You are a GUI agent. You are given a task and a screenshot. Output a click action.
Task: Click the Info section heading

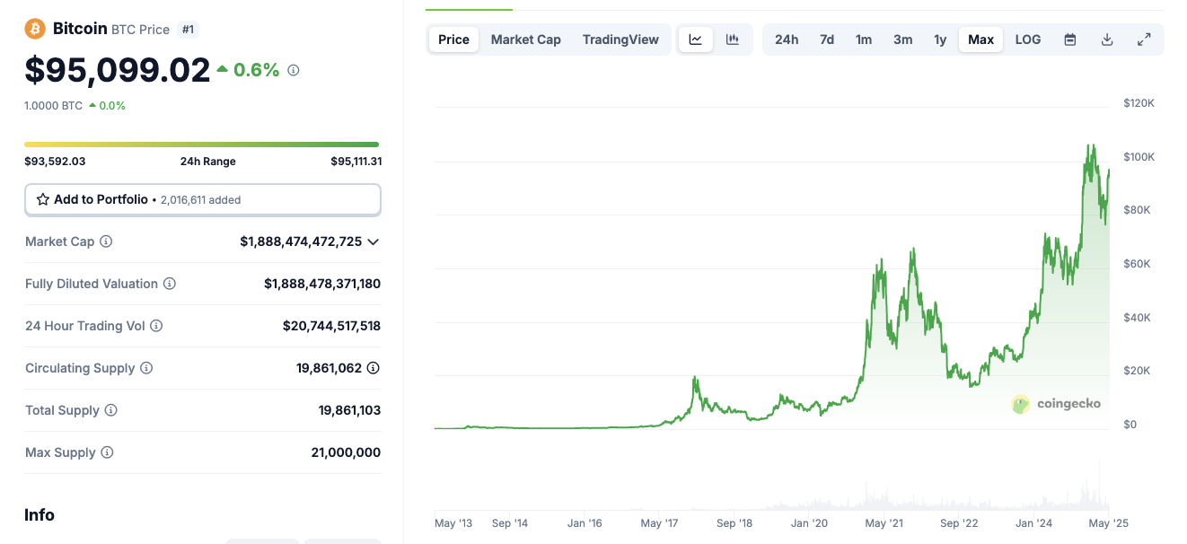coord(40,515)
